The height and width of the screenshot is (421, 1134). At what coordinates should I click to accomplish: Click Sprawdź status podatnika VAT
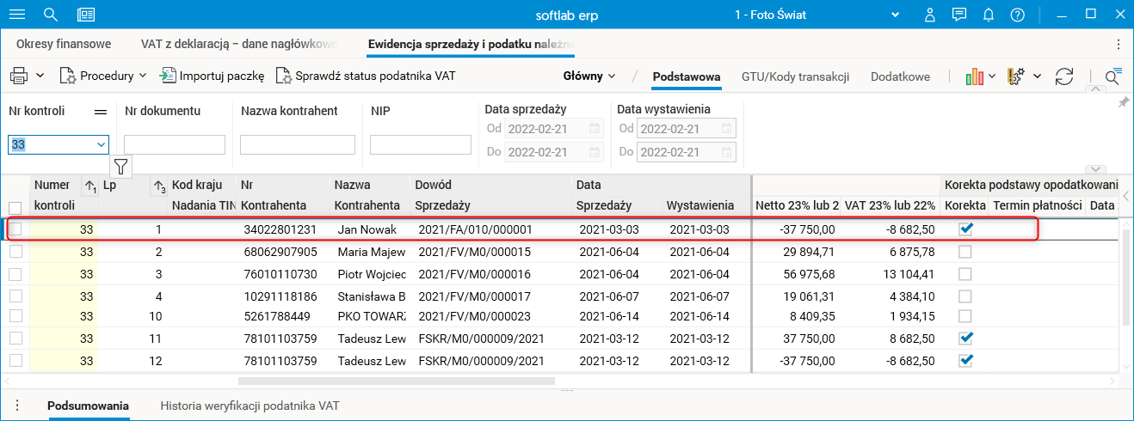tap(366, 76)
